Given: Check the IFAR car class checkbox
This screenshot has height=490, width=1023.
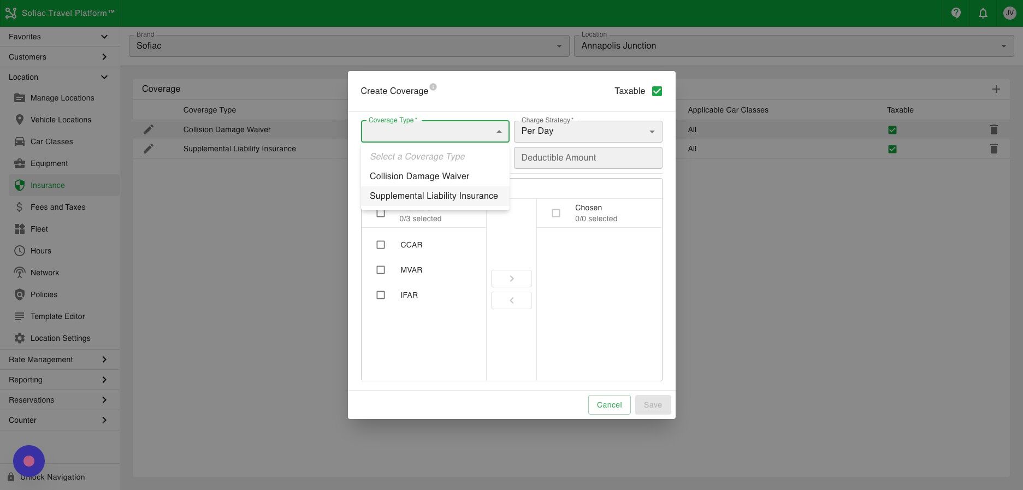Looking at the screenshot, I should click(381, 295).
